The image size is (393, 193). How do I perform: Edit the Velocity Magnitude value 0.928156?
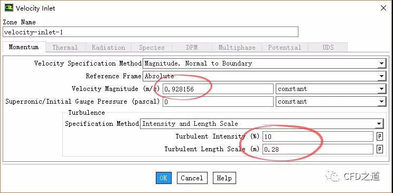(x=218, y=89)
